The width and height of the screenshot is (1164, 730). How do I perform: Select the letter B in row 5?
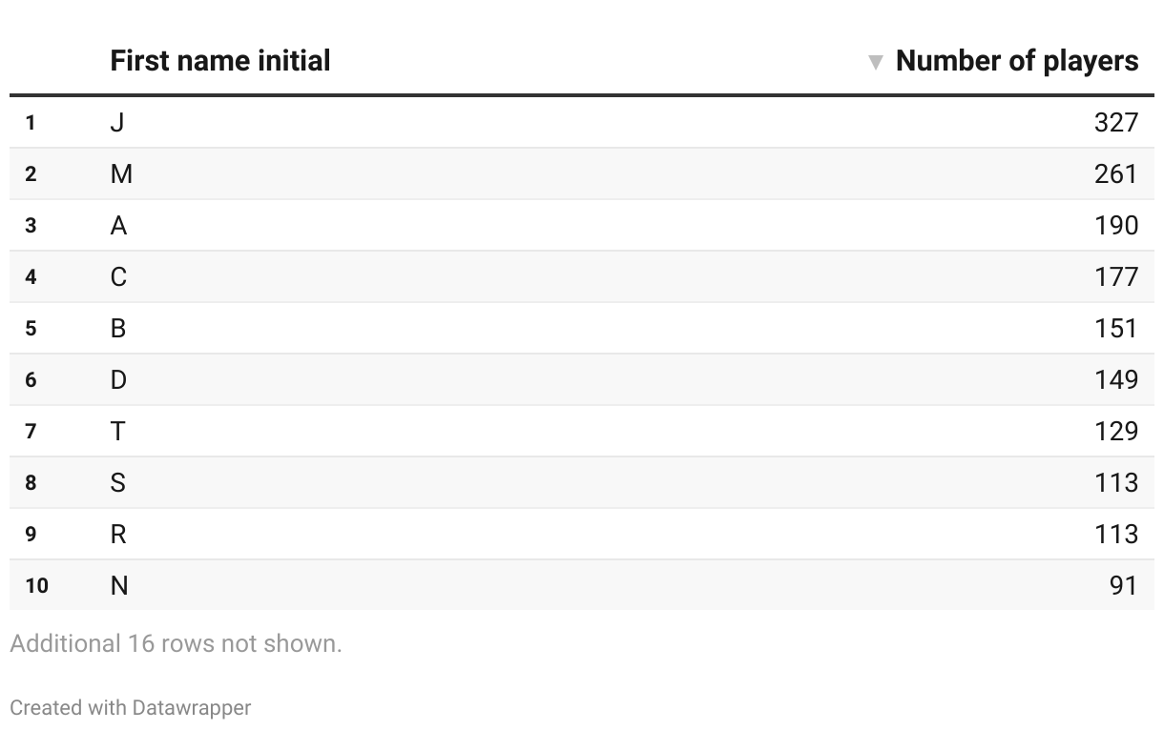click(118, 328)
